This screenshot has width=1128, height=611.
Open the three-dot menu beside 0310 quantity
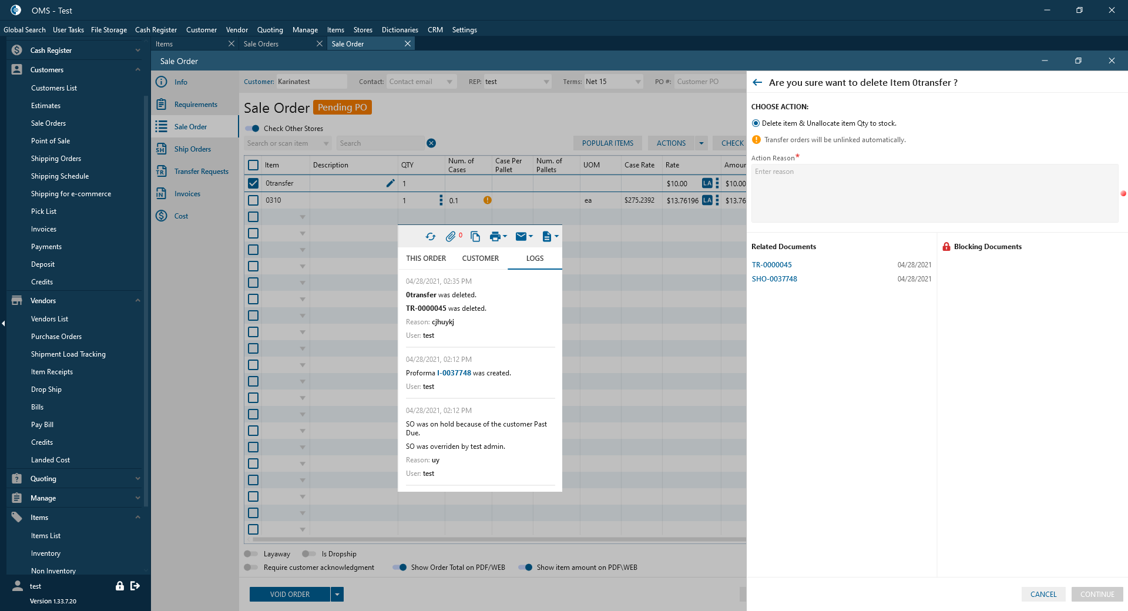coord(441,200)
